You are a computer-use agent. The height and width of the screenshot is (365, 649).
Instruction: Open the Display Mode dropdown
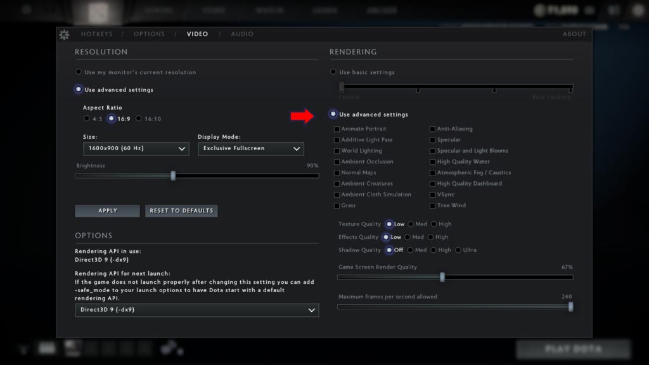click(251, 148)
